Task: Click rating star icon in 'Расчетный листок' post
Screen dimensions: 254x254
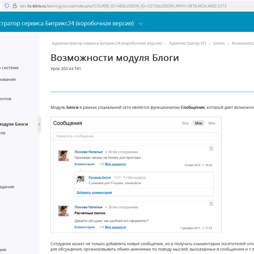Action: (101, 227)
